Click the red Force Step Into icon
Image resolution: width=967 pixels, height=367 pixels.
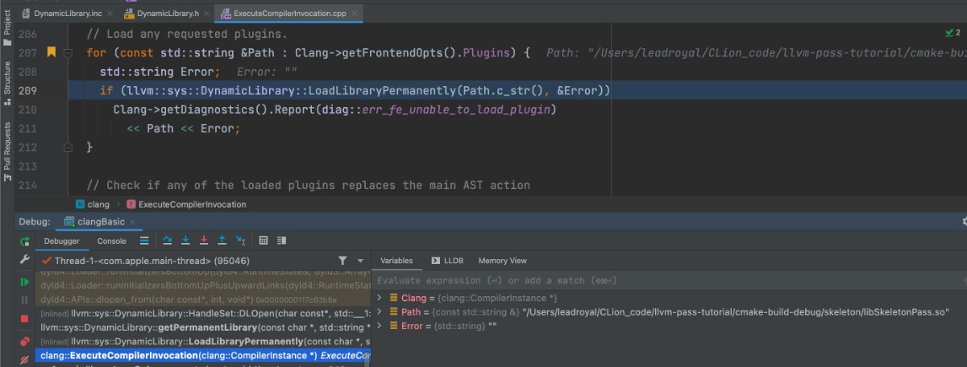point(203,241)
